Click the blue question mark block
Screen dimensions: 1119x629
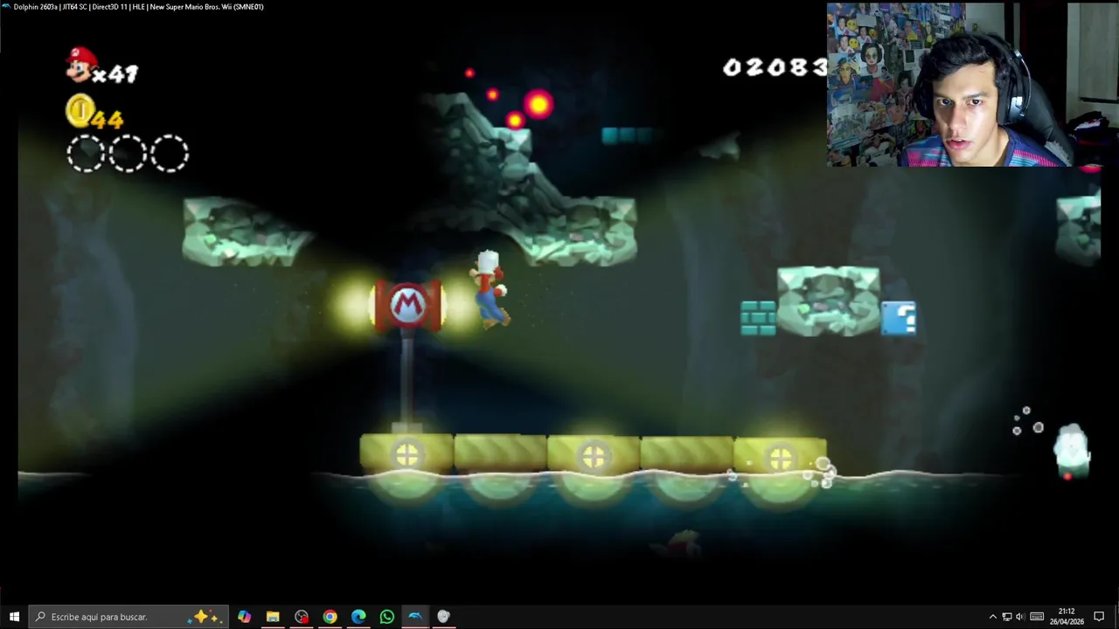(899, 319)
